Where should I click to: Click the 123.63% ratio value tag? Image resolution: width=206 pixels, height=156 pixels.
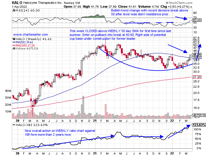[199, 125]
